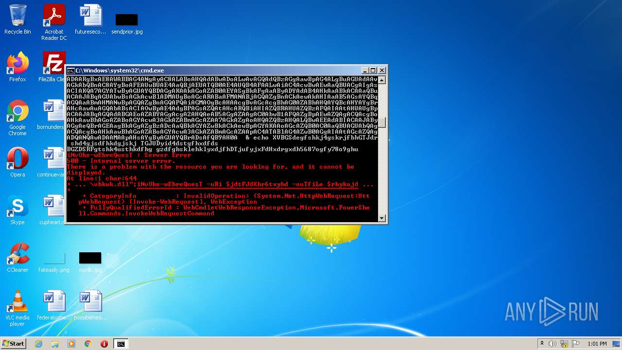
Task: Click the 'Server Error' message text
Action: [168, 155]
